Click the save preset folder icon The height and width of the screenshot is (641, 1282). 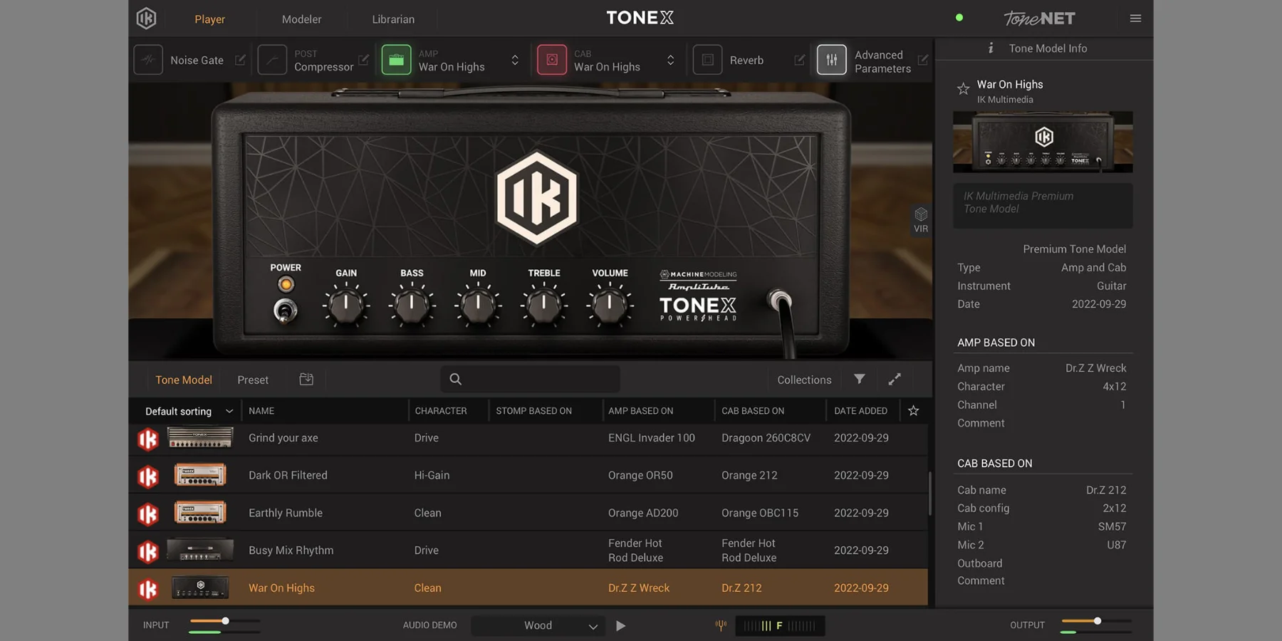(x=306, y=380)
